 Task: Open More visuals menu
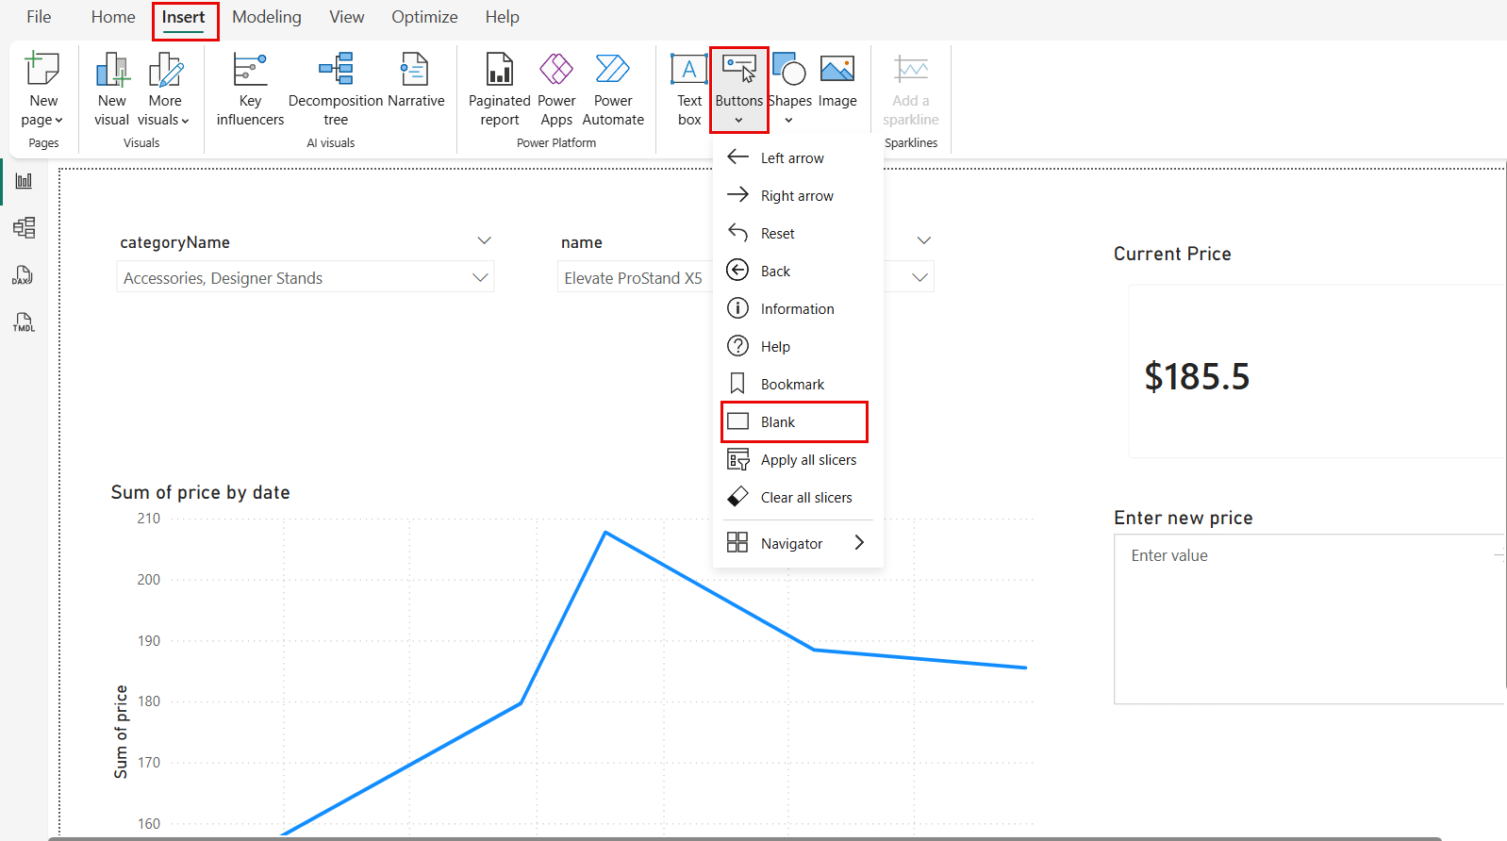point(164,90)
